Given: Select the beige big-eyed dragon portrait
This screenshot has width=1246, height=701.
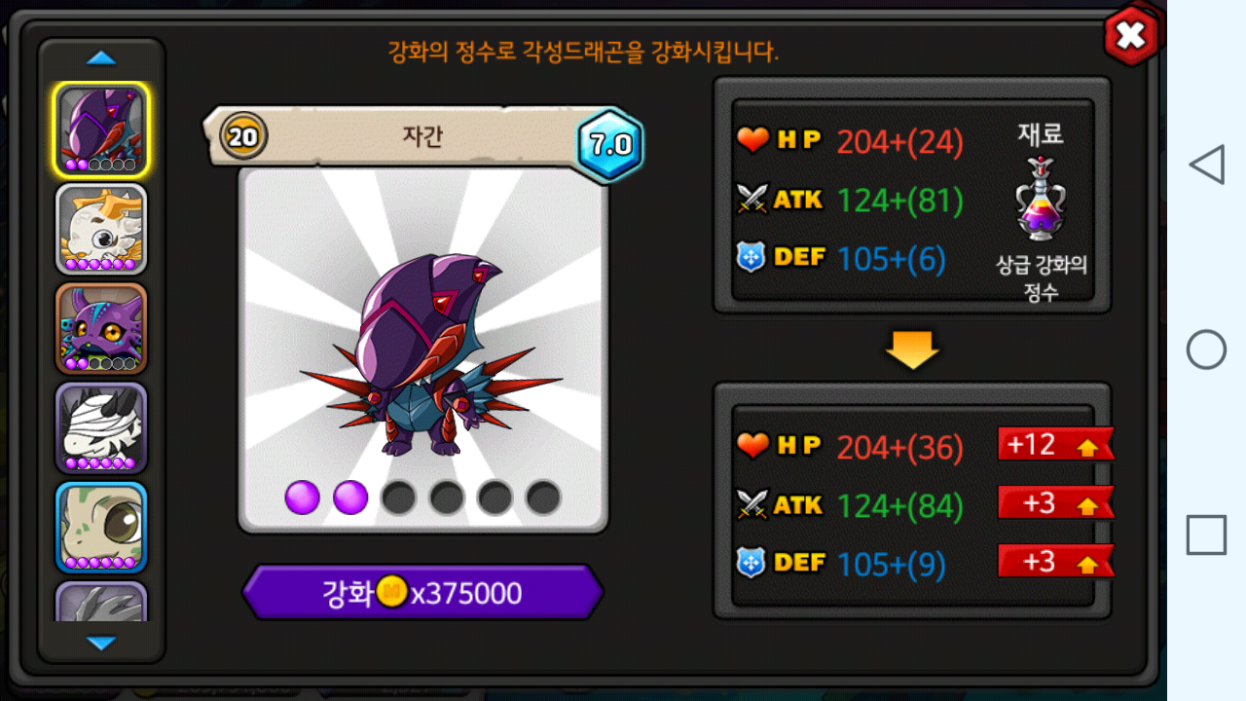Looking at the screenshot, I should click(101, 528).
